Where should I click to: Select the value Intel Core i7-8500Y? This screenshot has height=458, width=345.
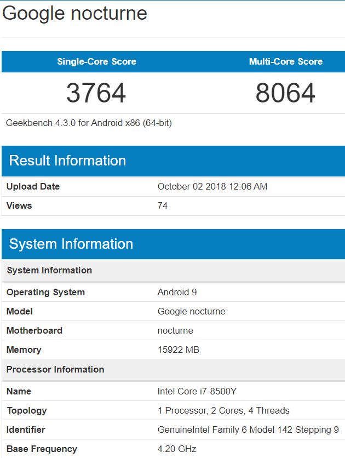point(197,391)
